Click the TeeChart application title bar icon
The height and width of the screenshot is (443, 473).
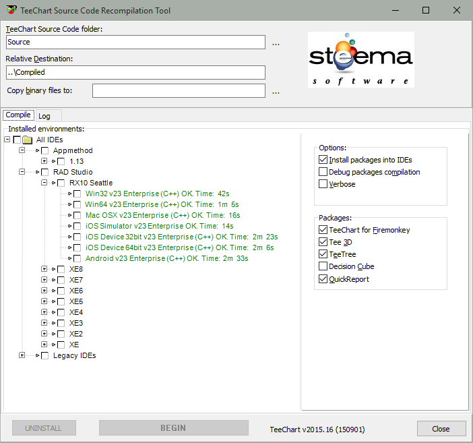pyautogui.click(x=11, y=10)
